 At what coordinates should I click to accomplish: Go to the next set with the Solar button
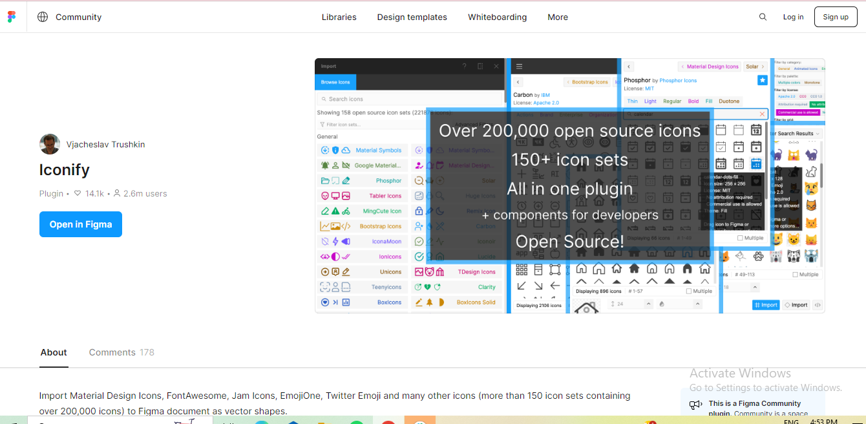(755, 67)
